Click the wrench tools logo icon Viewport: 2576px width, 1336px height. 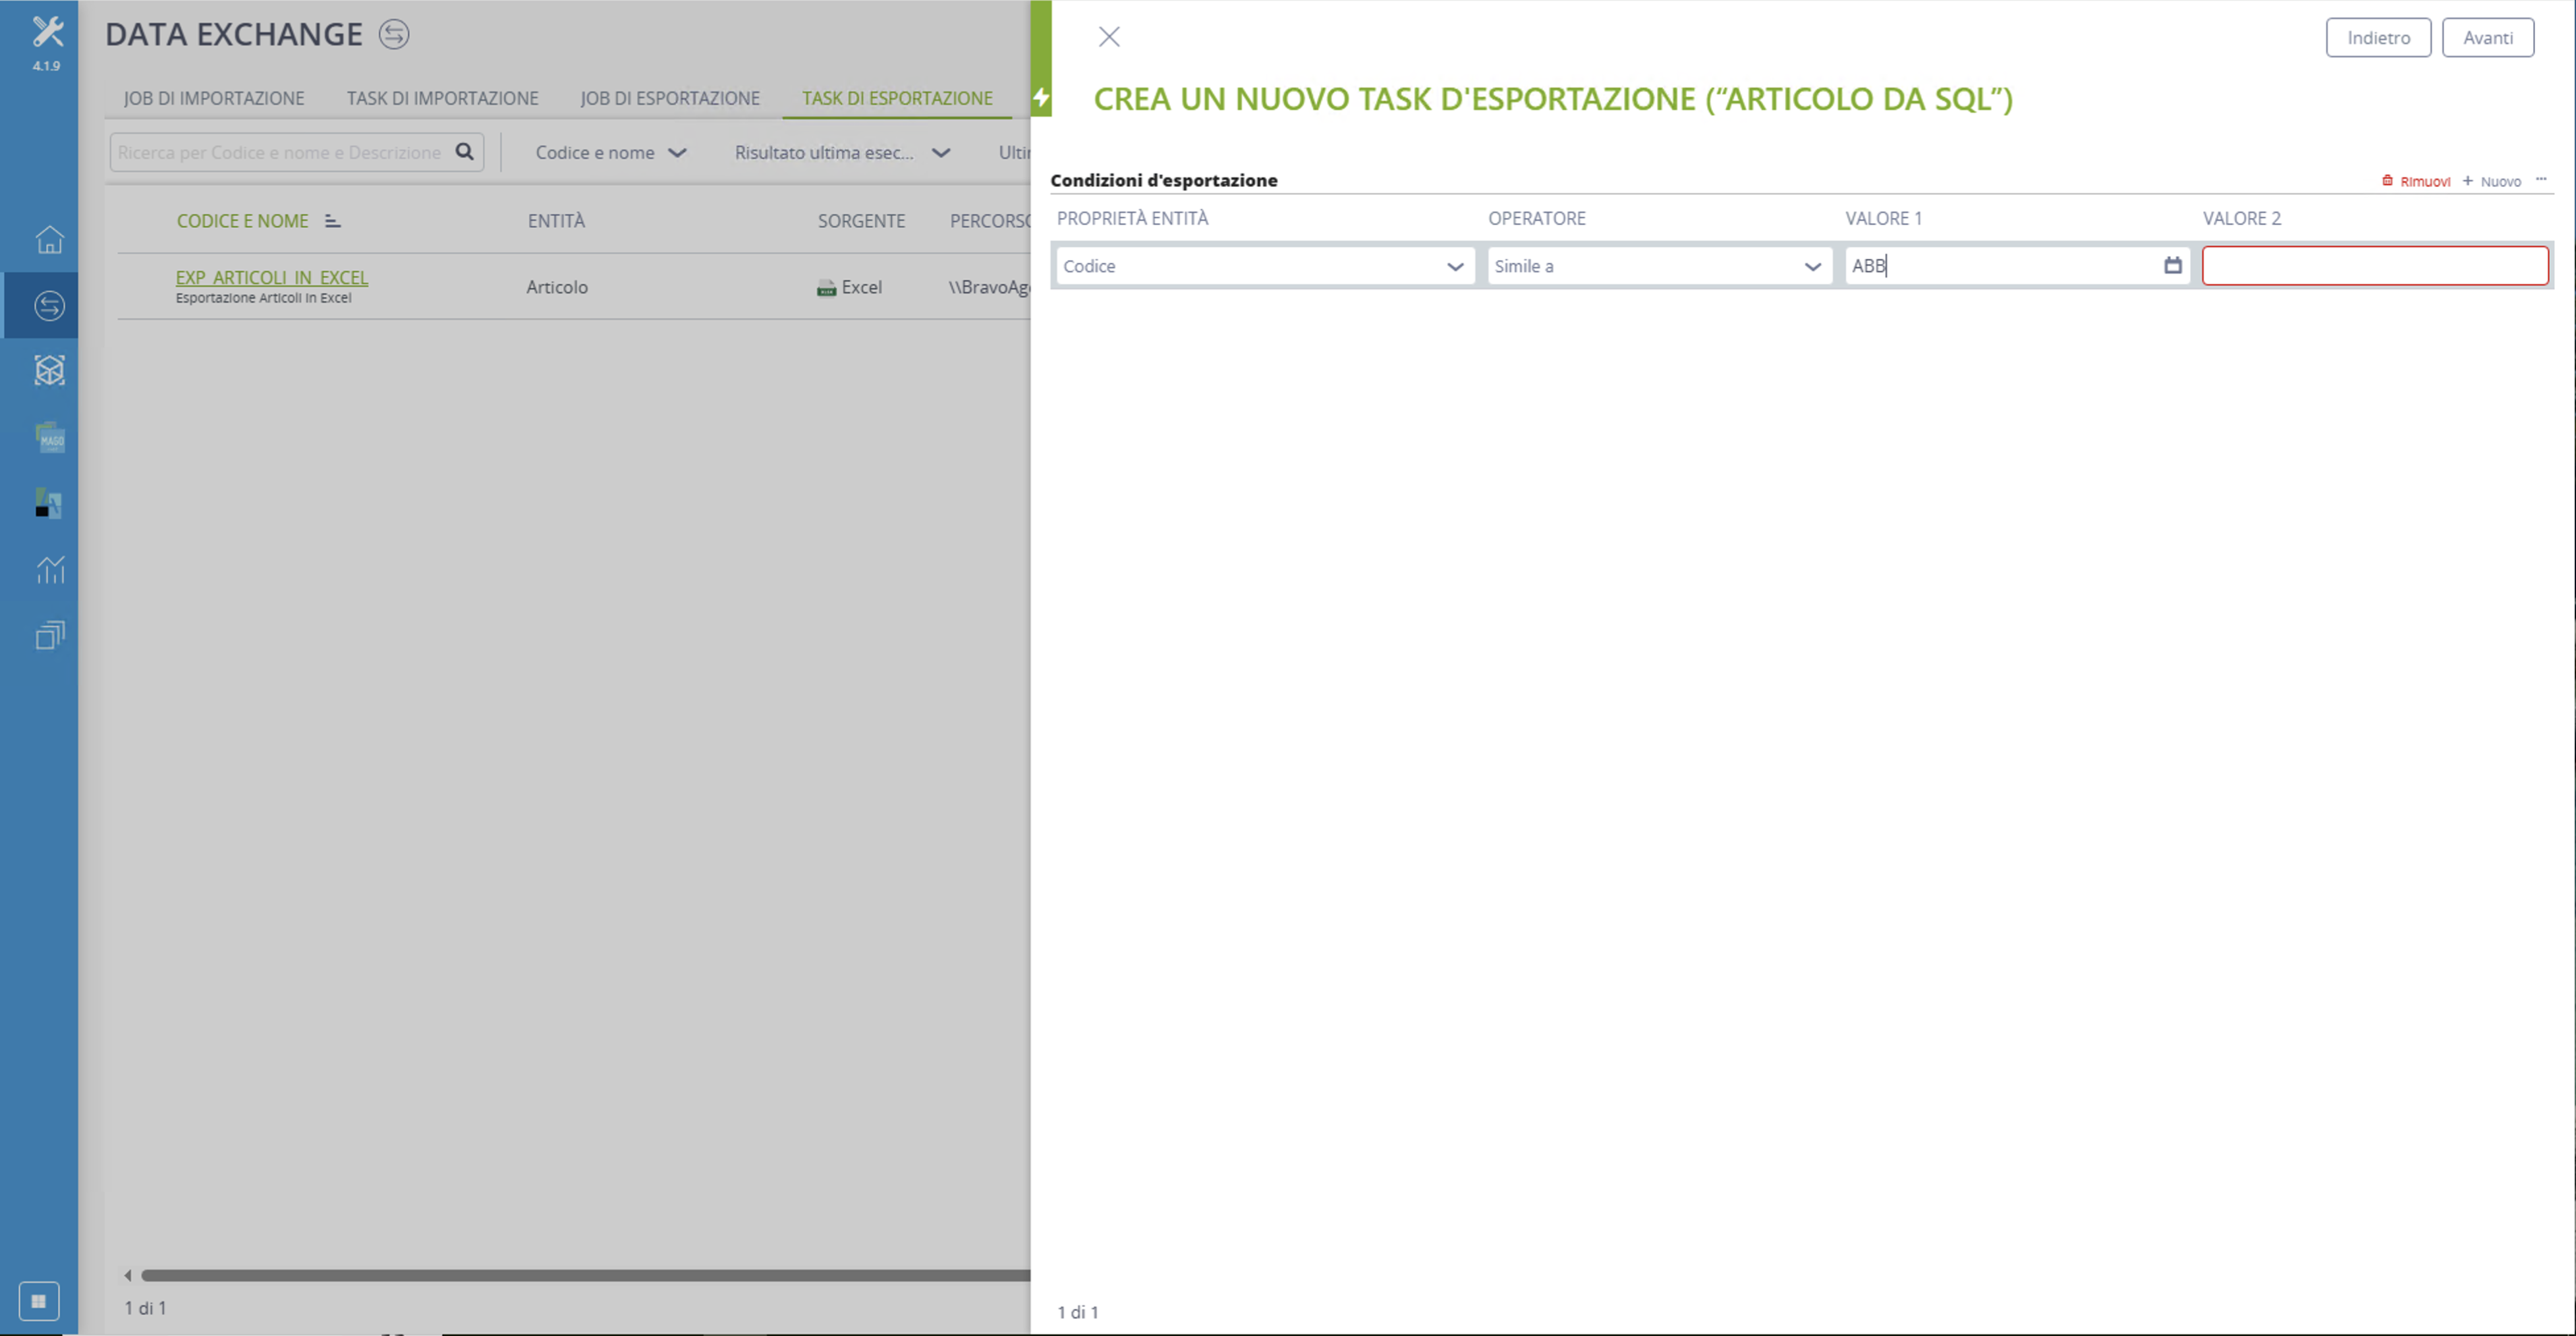tap(47, 32)
